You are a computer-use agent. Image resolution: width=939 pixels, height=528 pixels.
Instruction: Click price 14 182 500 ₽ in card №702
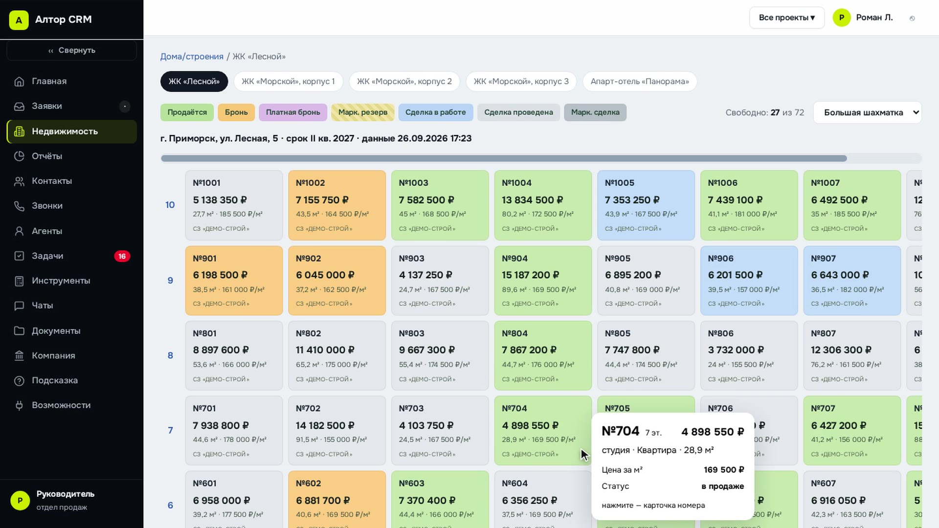325,426
